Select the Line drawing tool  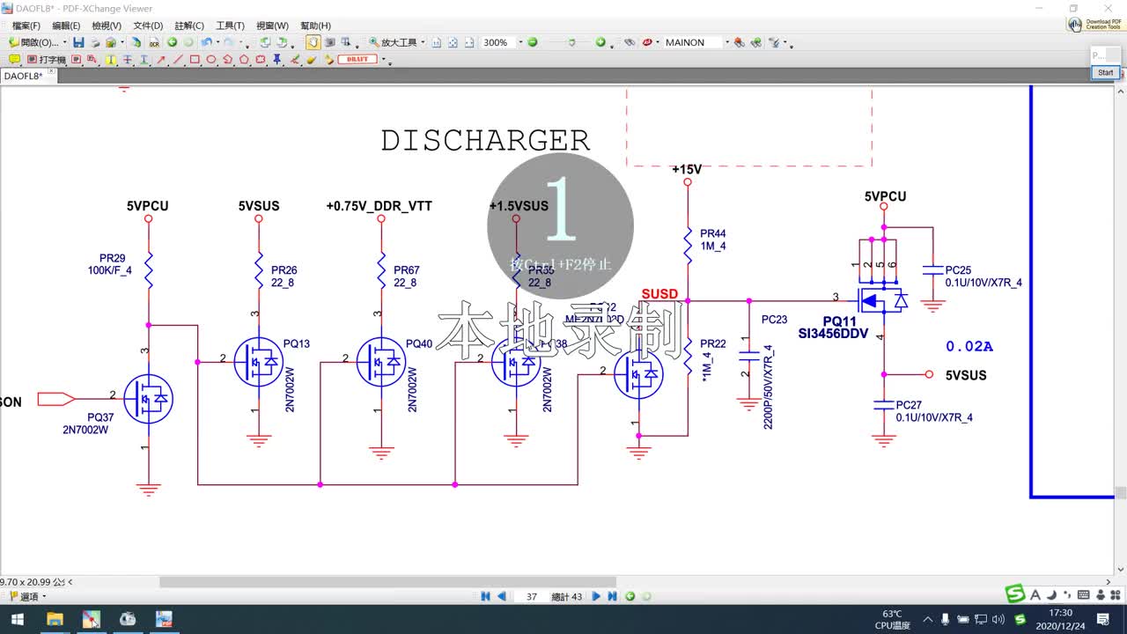pos(179,59)
